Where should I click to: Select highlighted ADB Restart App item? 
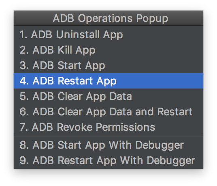tap(108, 81)
